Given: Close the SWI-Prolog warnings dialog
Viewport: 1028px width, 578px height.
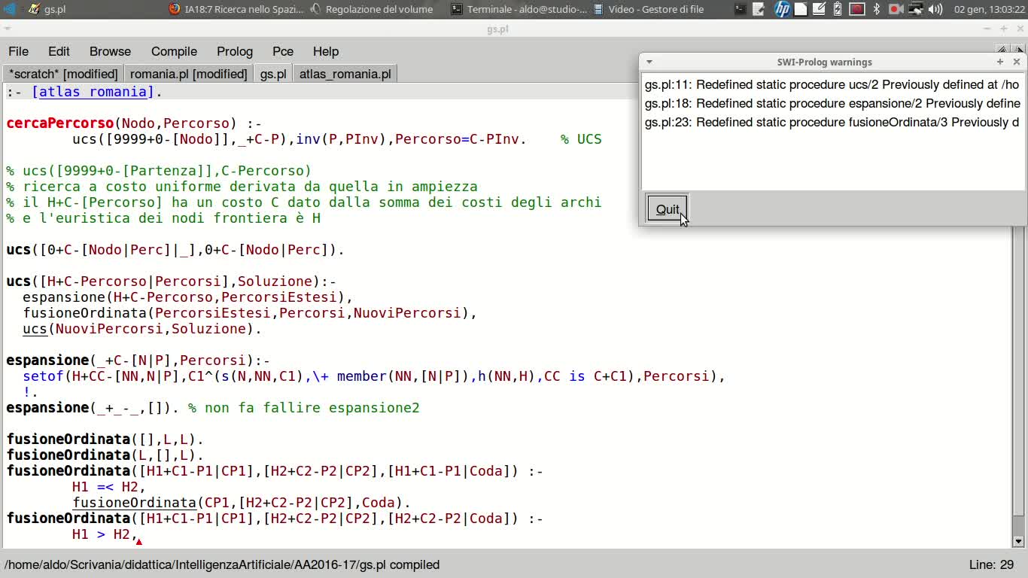Looking at the screenshot, I should [1017, 62].
